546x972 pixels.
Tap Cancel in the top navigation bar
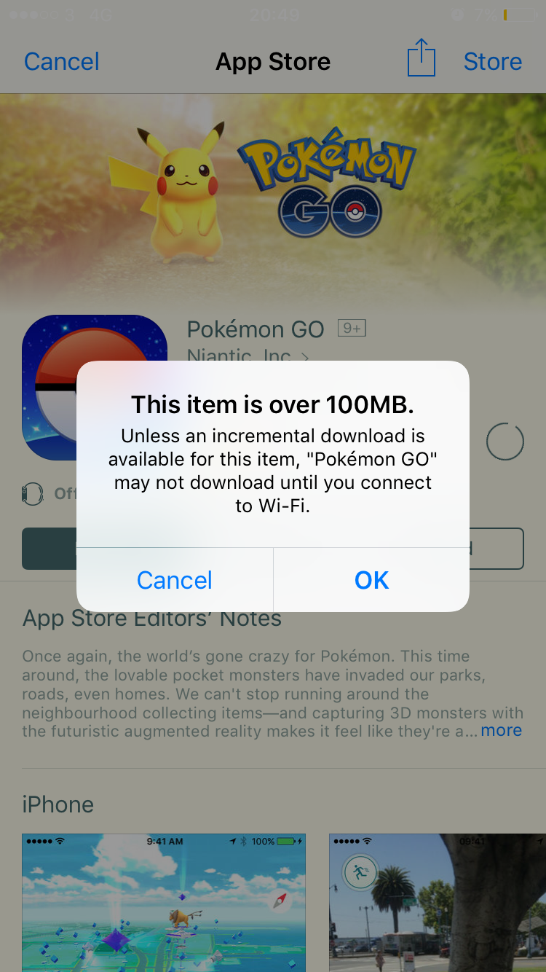[x=62, y=61]
